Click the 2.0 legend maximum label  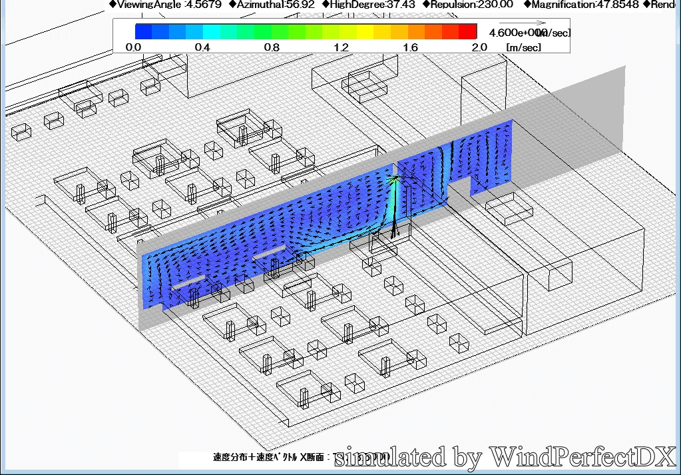coord(479,47)
